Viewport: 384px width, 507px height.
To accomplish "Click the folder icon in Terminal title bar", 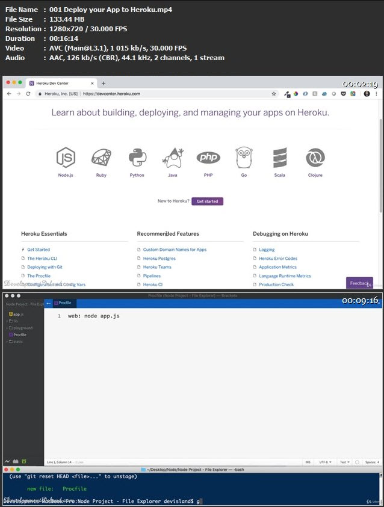I will [x=143, y=470].
